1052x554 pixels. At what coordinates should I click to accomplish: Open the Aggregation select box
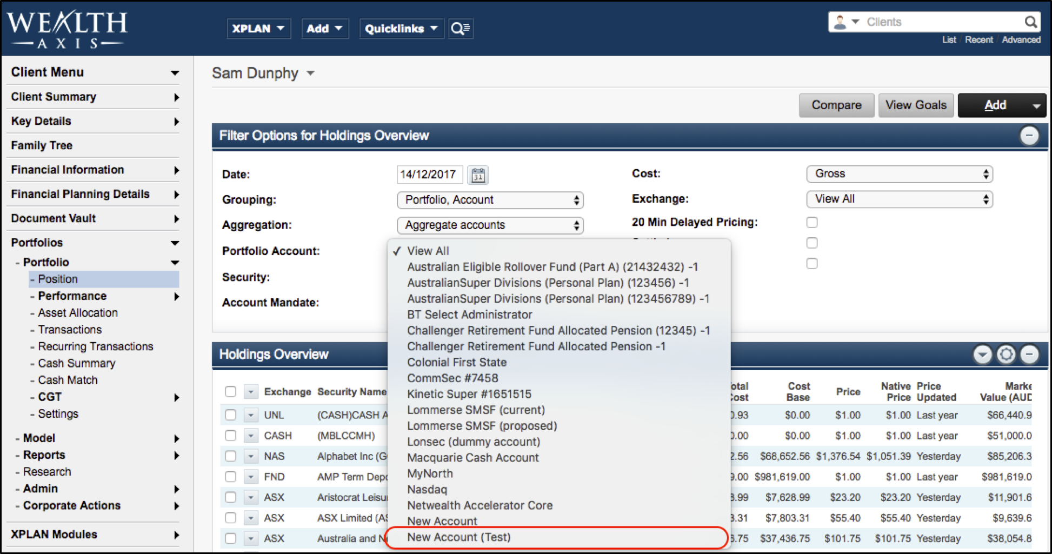490,225
